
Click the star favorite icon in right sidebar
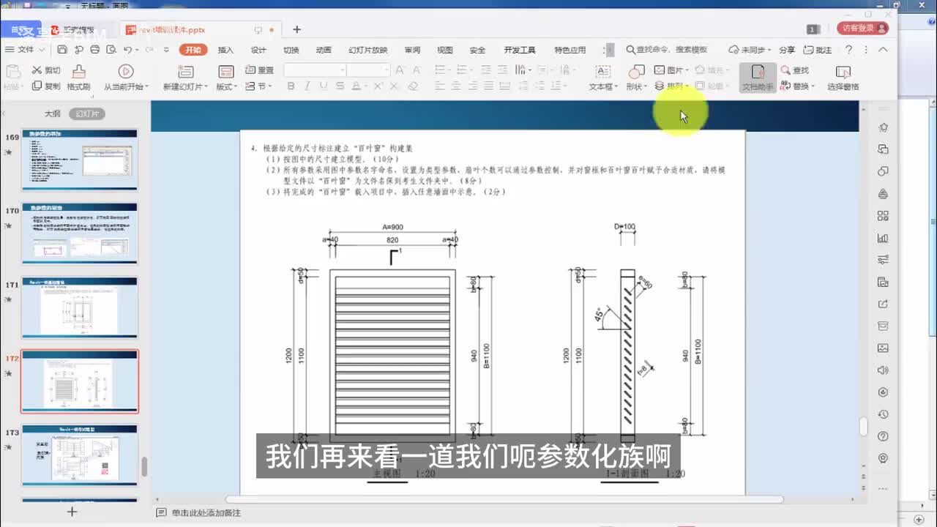pyautogui.click(x=883, y=127)
